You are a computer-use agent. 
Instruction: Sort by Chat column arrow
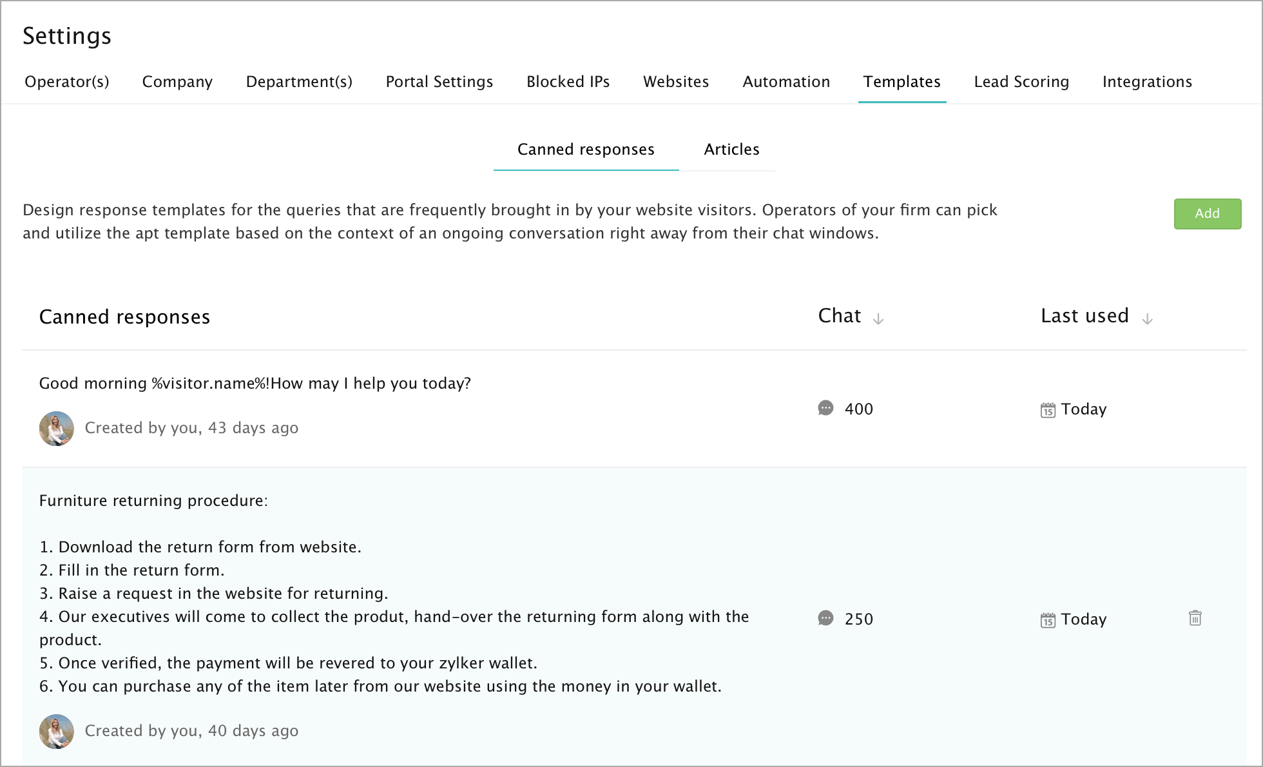(878, 318)
